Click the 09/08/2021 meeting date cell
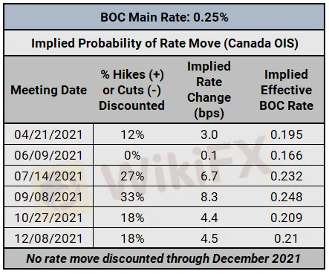329x274 pixels. point(48,197)
